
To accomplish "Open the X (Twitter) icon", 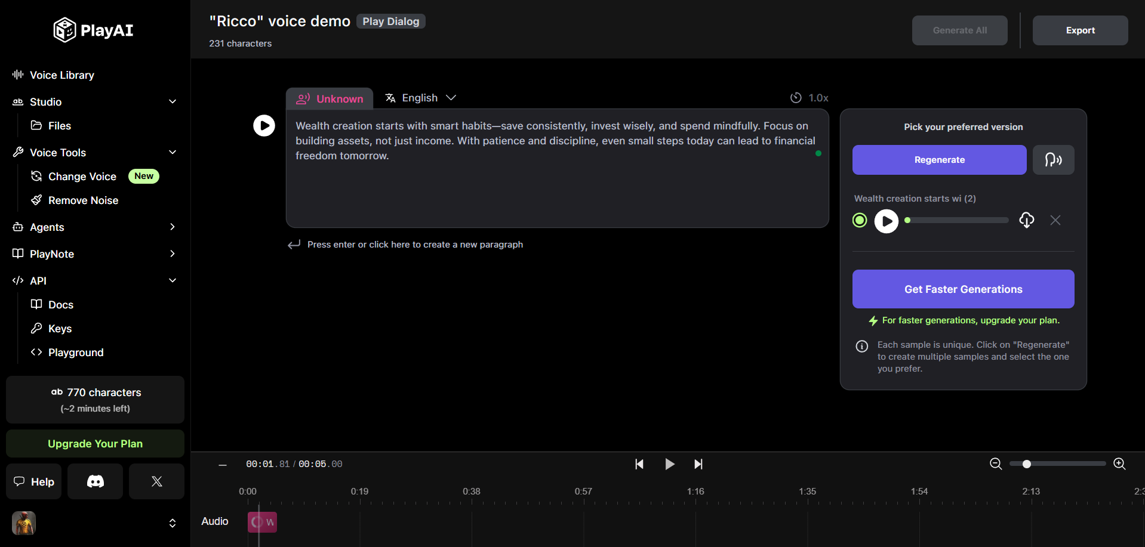I will pos(157,481).
